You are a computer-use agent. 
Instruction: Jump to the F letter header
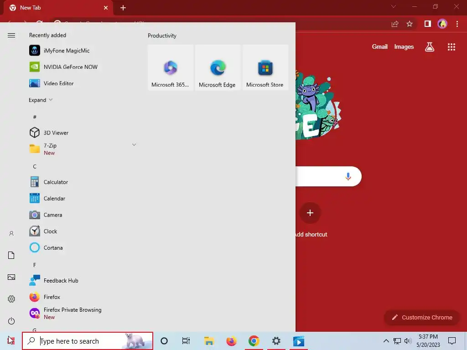click(x=35, y=265)
